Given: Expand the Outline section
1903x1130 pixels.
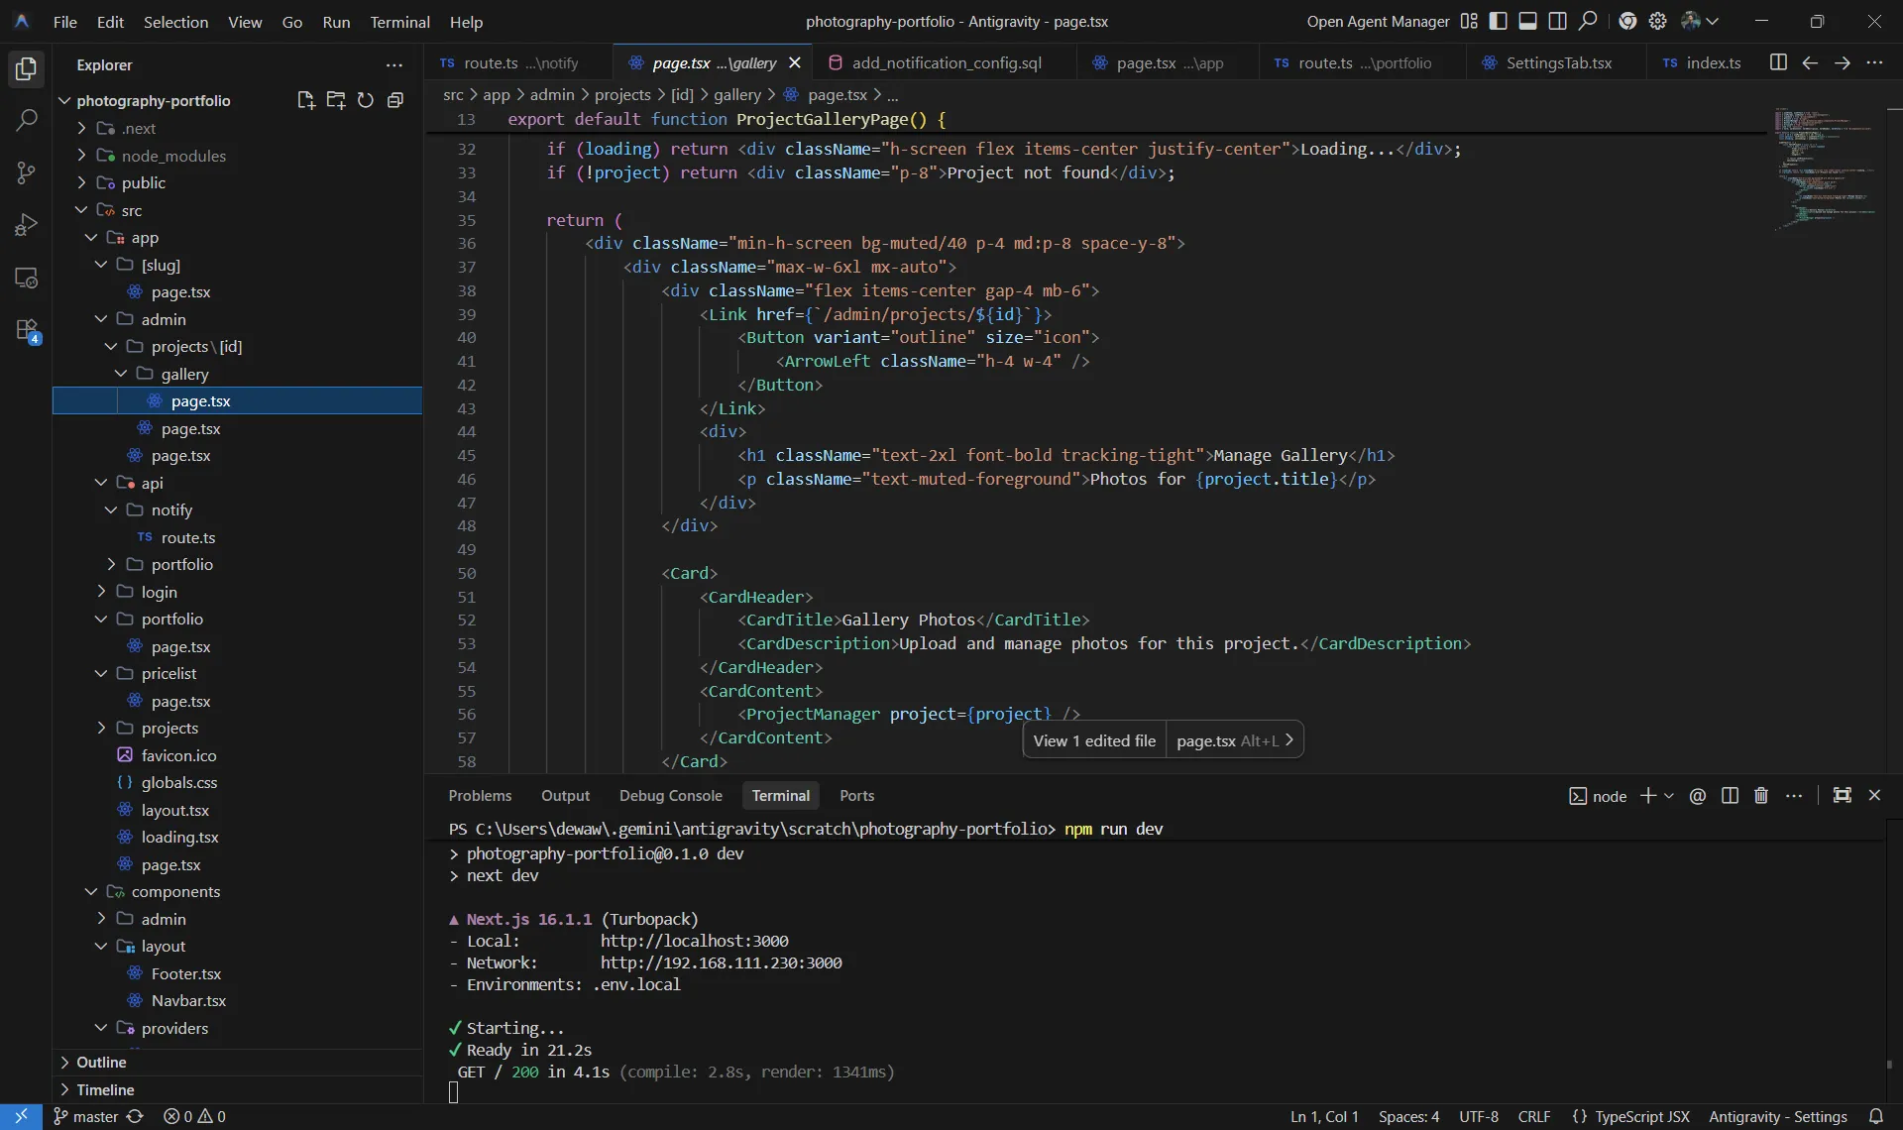Looking at the screenshot, I should click(x=101, y=1062).
